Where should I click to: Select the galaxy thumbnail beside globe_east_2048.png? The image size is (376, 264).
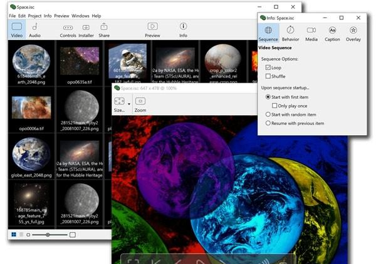[x=80, y=156]
